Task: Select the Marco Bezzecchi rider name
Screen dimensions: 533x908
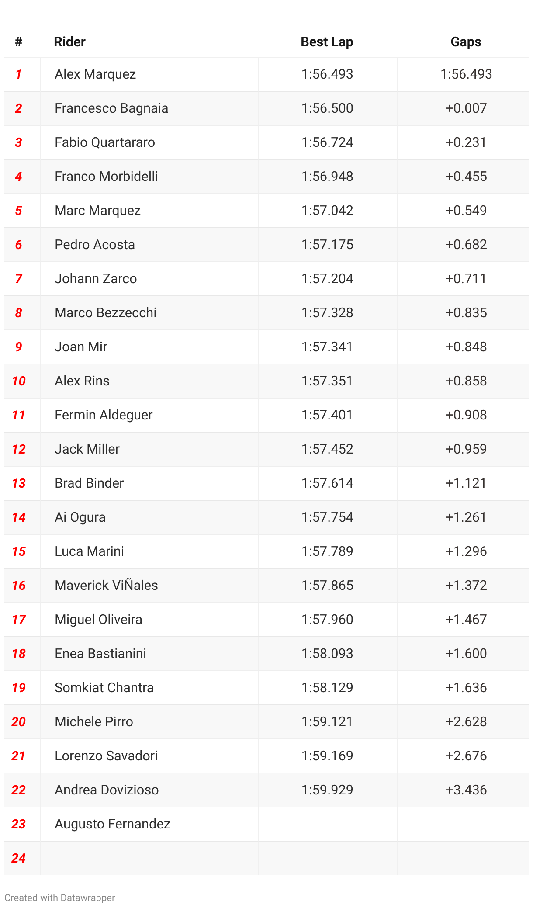Action: pos(106,313)
